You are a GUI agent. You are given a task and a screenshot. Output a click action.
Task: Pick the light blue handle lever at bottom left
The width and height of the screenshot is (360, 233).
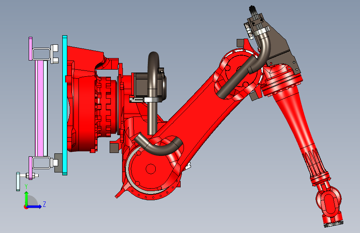(x=18, y=182)
